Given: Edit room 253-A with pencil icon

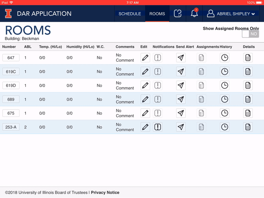Looking at the screenshot, I should tap(145, 127).
